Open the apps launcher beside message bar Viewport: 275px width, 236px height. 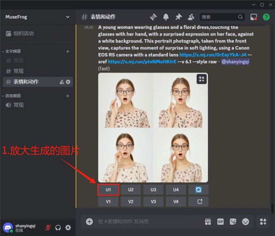click(x=263, y=221)
